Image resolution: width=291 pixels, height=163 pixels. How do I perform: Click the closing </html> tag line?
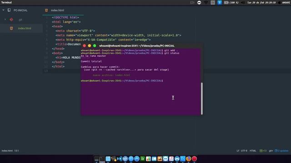pyautogui.click(x=58, y=67)
